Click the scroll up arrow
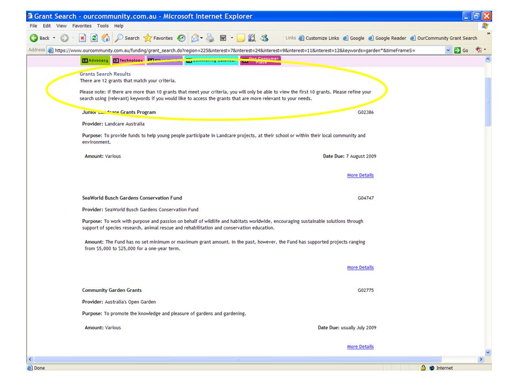The height and width of the screenshot is (385, 514). pyautogui.click(x=488, y=59)
